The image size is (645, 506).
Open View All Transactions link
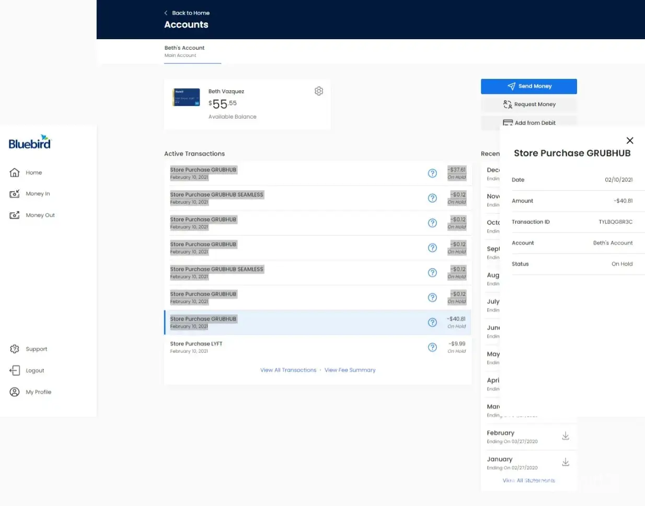(288, 370)
